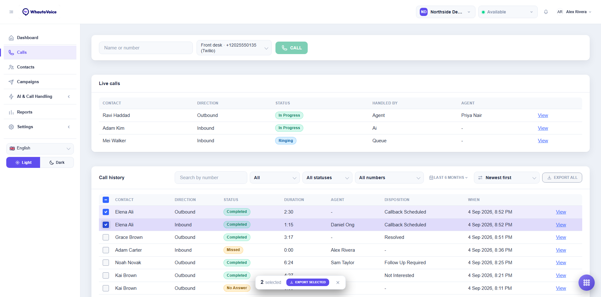This screenshot has width=601, height=297.
Task: Check the Adam Carter row checkbox
Action: [x=106, y=250]
